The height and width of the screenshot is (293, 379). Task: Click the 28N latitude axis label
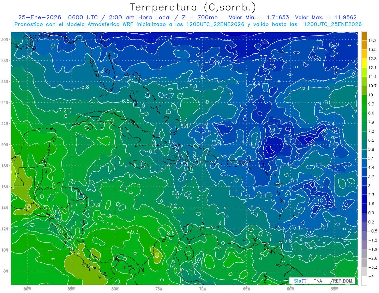pos(4,60)
